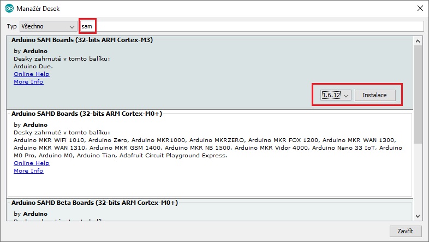This screenshot has height=242, width=429.
Task: Open More Info link for Arduino SAMD Boards
Action: tap(28, 170)
